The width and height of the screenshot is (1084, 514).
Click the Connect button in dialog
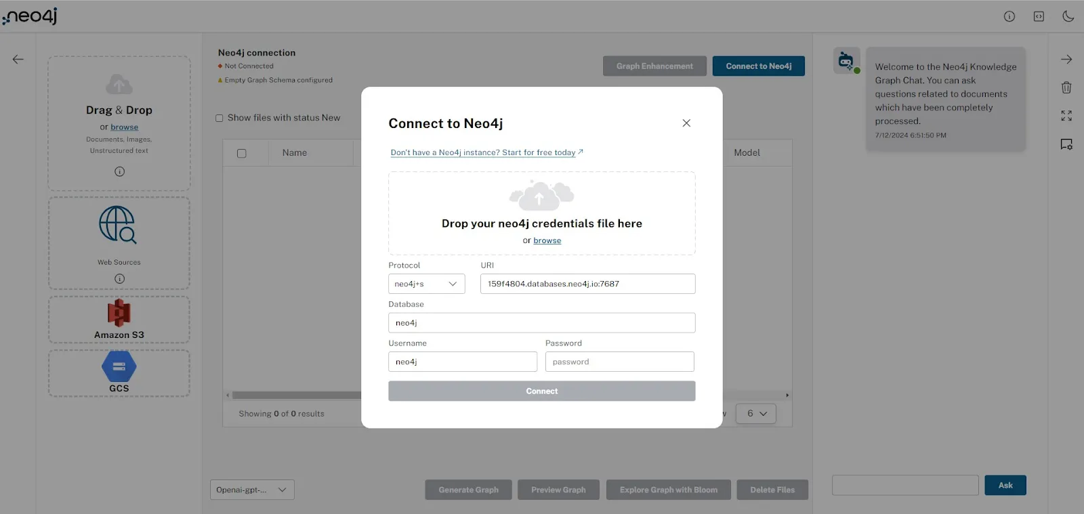(x=542, y=391)
